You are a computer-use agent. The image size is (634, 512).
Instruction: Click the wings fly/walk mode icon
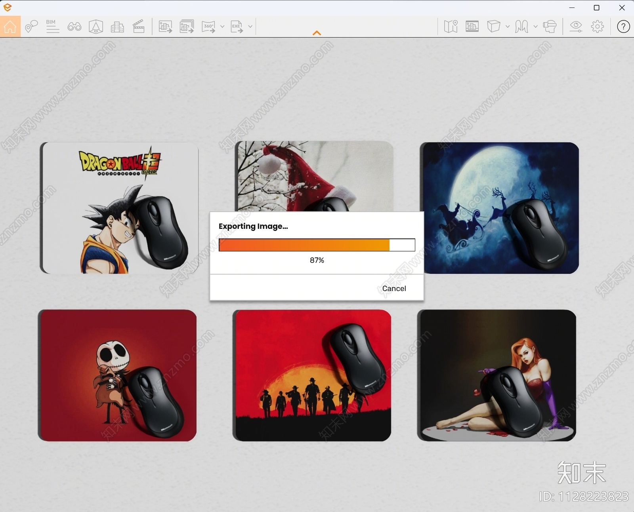[521, 27]
